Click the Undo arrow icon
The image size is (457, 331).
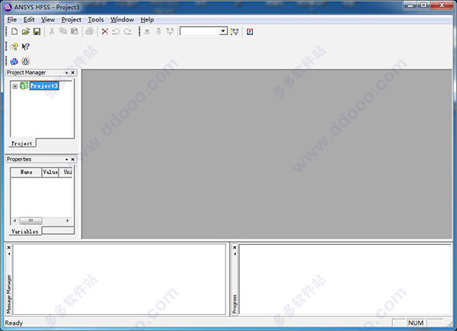pyautogui.click(x=116, y=31)
